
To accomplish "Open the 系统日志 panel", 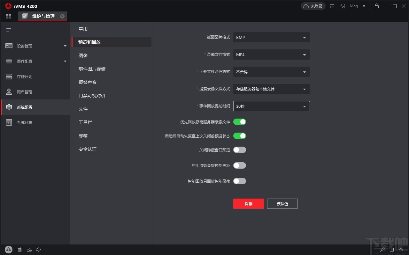I will click(25, 122).
